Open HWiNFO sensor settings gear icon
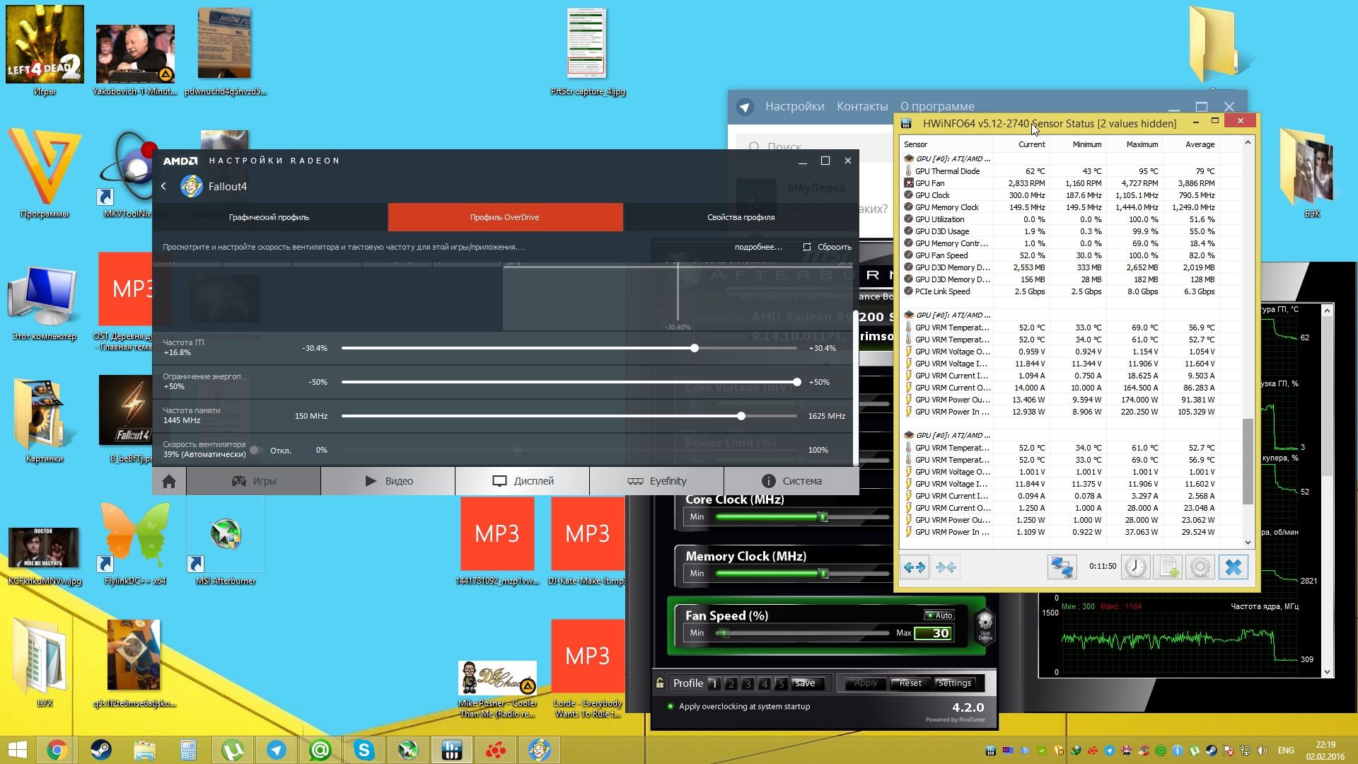 tap(1200, 567)
